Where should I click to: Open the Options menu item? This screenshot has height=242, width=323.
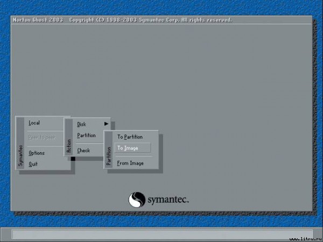click(x=37, y=153)
